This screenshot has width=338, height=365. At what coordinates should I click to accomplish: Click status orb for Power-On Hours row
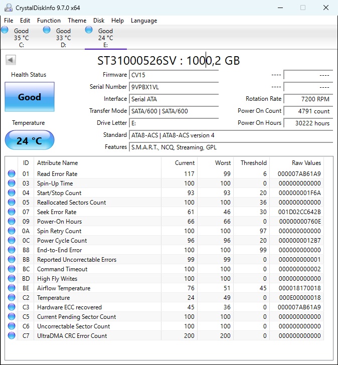pyautogui.click(x=12, y=222)
